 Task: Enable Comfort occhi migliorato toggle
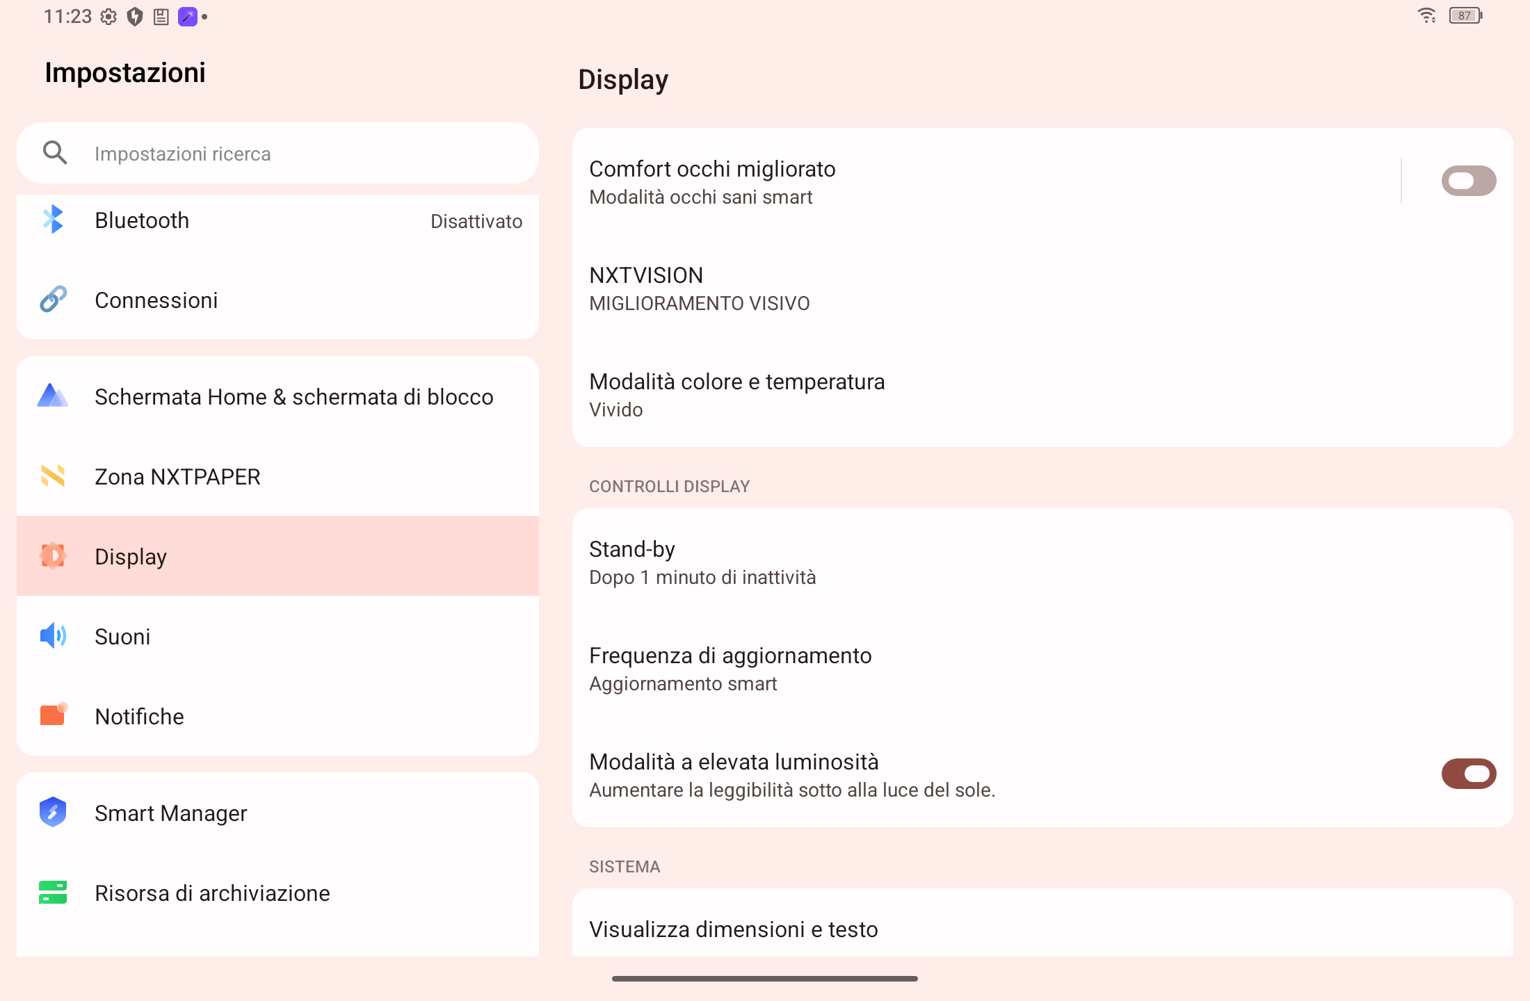click(x=1469, y=181)
